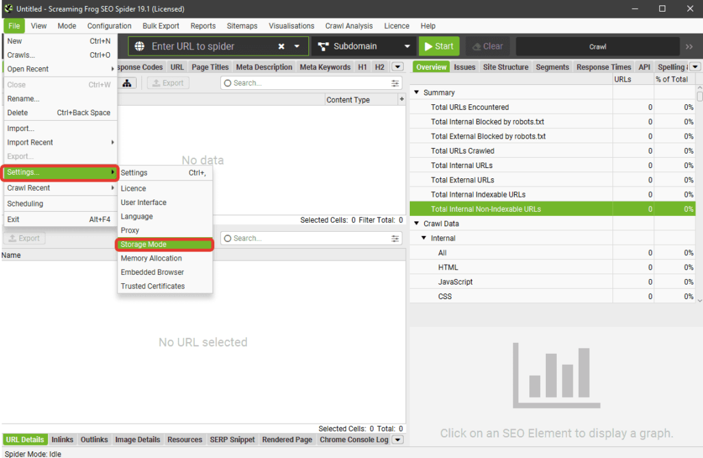The image size is (703, 458).
Task: Choose Language from settings submenu
Action: pos(165,216)
